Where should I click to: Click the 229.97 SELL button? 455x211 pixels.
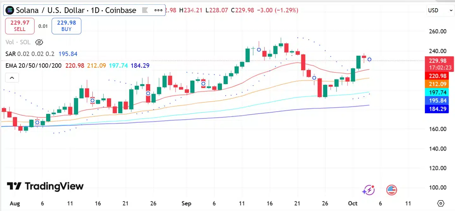click(20, 26)
